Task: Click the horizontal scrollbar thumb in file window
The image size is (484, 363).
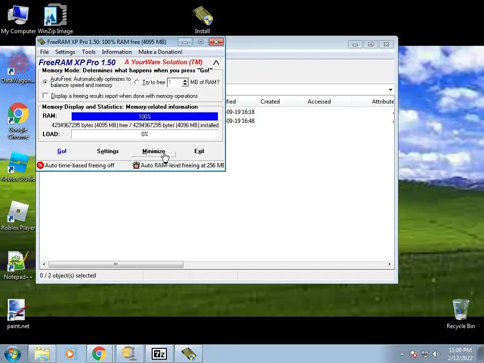Action: pos(116,265)
